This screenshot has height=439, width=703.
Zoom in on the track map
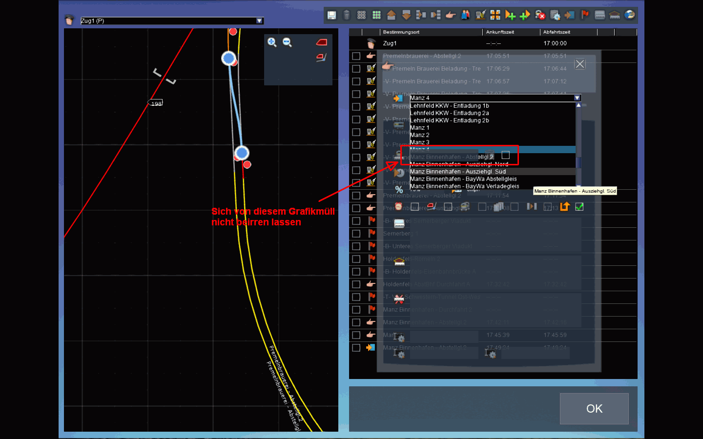click(272, 42)
